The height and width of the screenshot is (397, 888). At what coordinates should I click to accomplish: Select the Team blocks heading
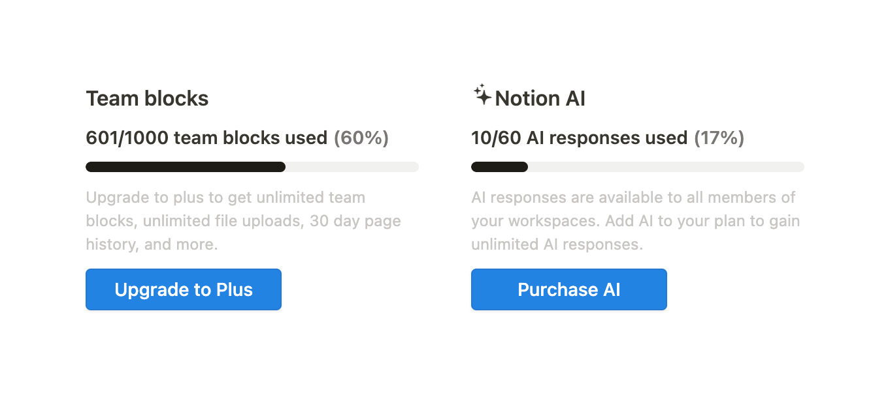[x=147, y=98]
